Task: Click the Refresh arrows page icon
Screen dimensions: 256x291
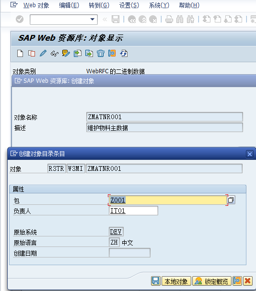Action: pyautogui.click(x=124, y=54)
